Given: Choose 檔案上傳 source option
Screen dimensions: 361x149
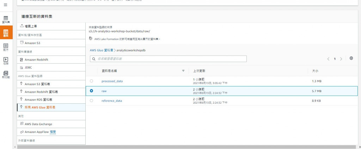Looking at the screenshot, I should click(x=51, y=26).
